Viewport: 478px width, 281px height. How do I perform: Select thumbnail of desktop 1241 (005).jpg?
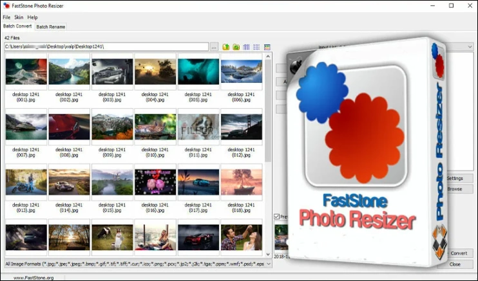[198, 71]
